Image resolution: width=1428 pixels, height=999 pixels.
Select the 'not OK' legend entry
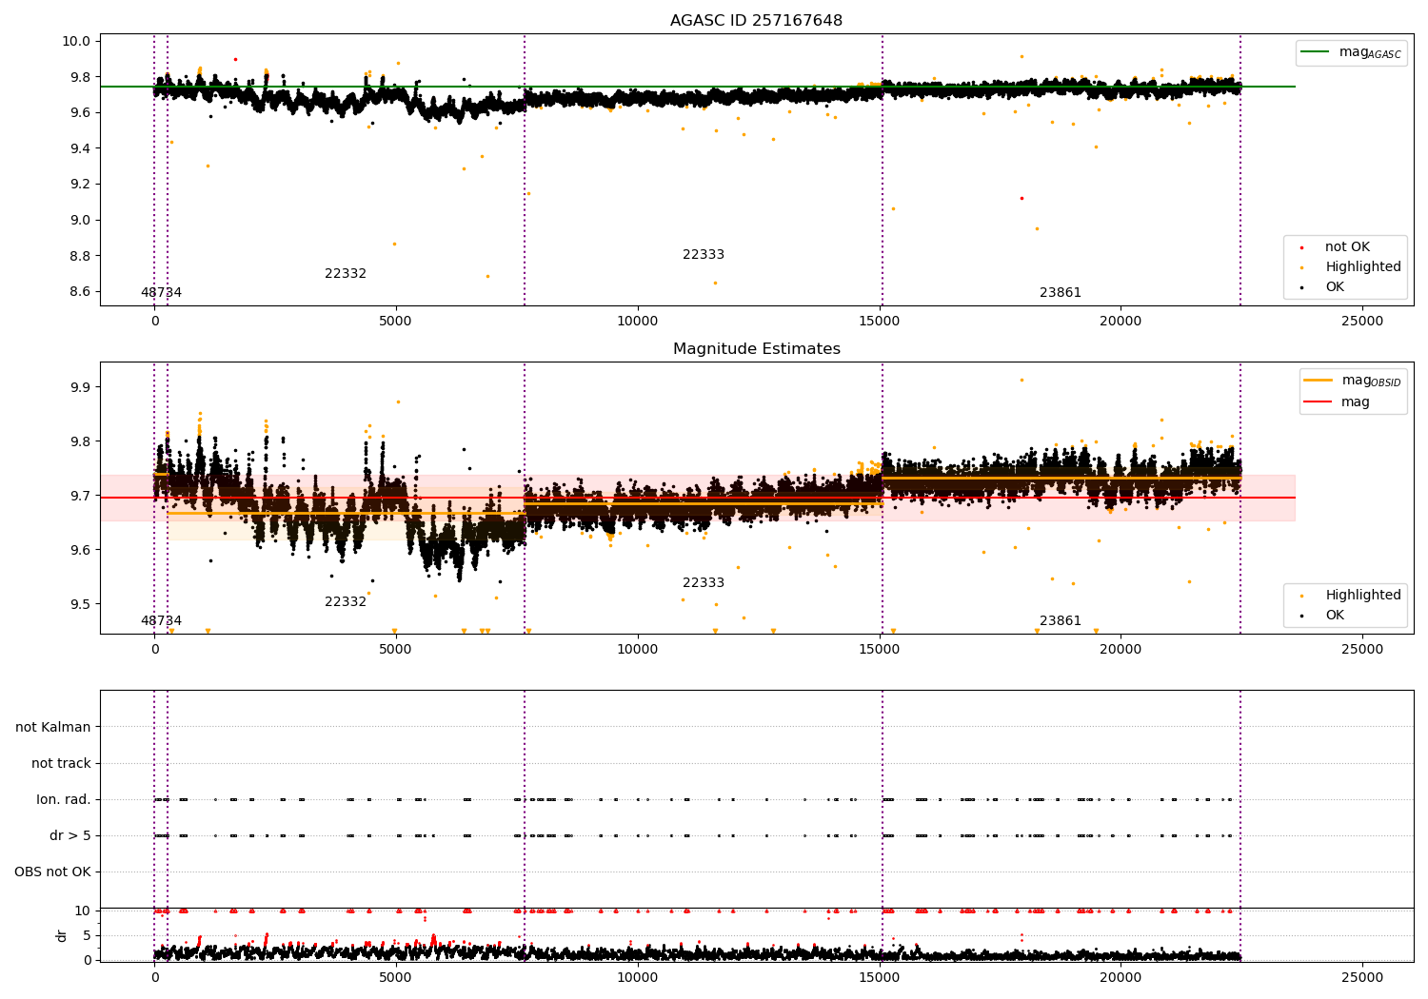tap(1338, 247)
